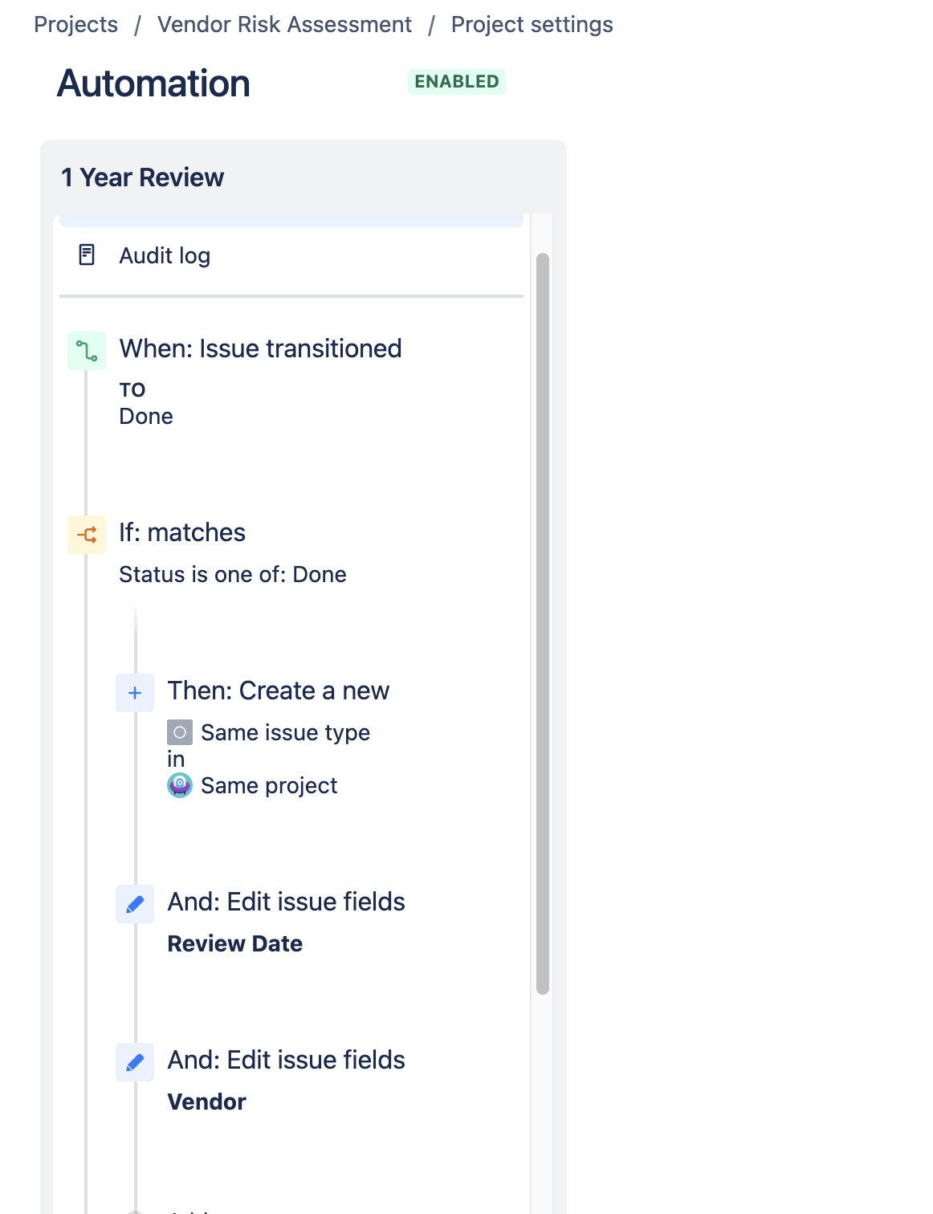Viewport: 933px width, 1214px height.
Task: Open Then: Create a new action
Action: [279, 691]
